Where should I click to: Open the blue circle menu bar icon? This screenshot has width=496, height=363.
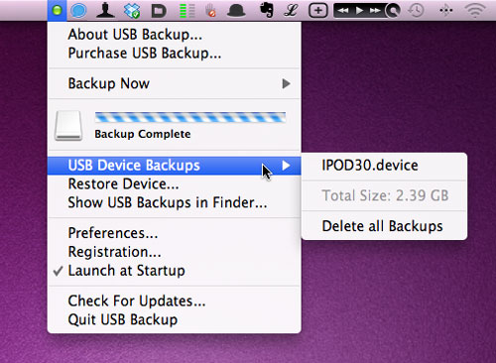(x=78, y=10)
